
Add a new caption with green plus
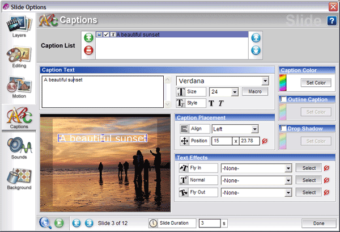coord(88,37)
